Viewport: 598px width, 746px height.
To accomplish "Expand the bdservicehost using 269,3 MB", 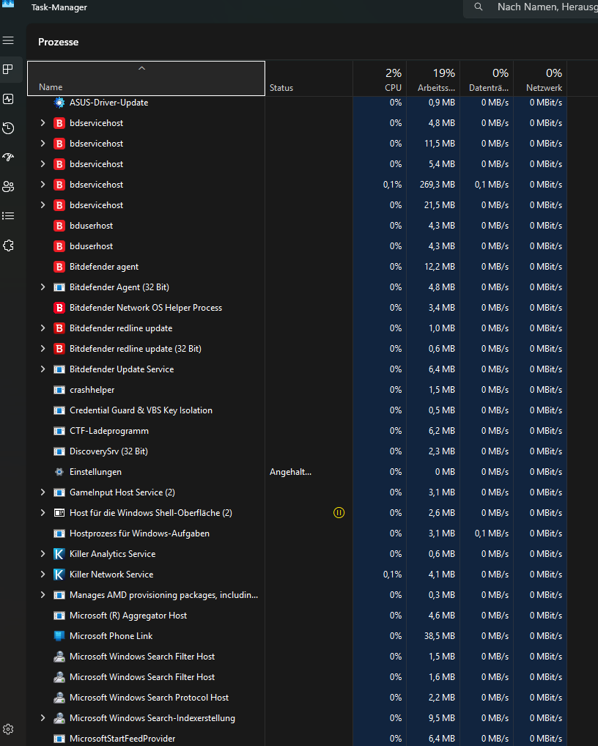I will [43, 184].
